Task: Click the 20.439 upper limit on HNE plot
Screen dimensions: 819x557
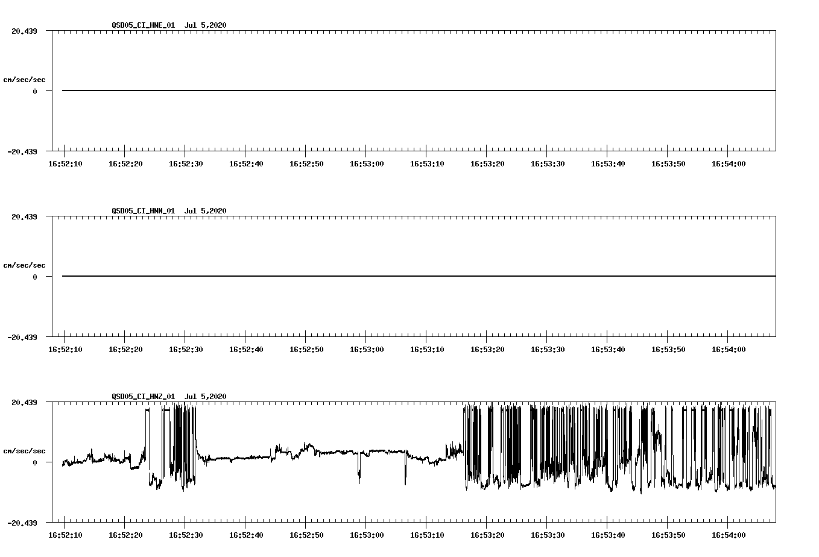Action: coord(24,31)
